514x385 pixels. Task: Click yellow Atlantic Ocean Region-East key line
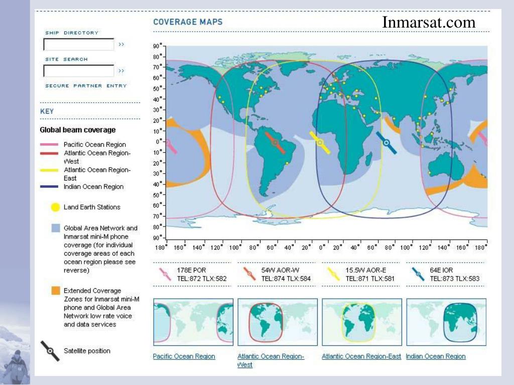pyautogui.click(x=49, y=170)
